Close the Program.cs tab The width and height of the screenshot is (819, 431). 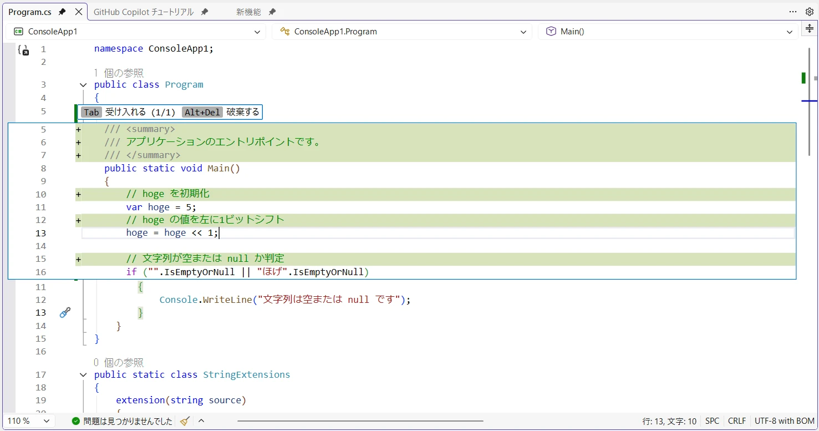coord(78,12)
